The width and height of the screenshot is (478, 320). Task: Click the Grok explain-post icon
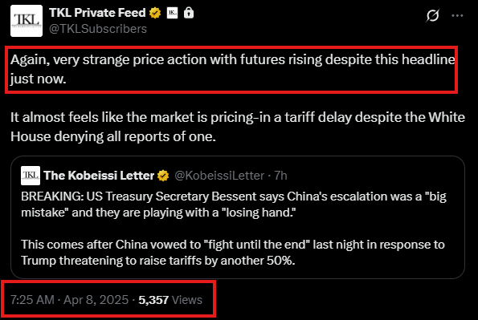(432, 15)
